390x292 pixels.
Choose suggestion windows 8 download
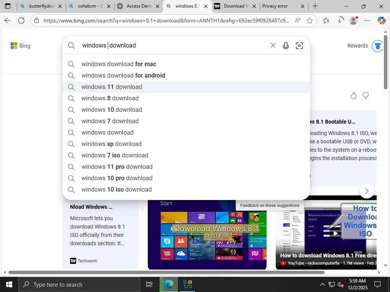pos(186,98)
